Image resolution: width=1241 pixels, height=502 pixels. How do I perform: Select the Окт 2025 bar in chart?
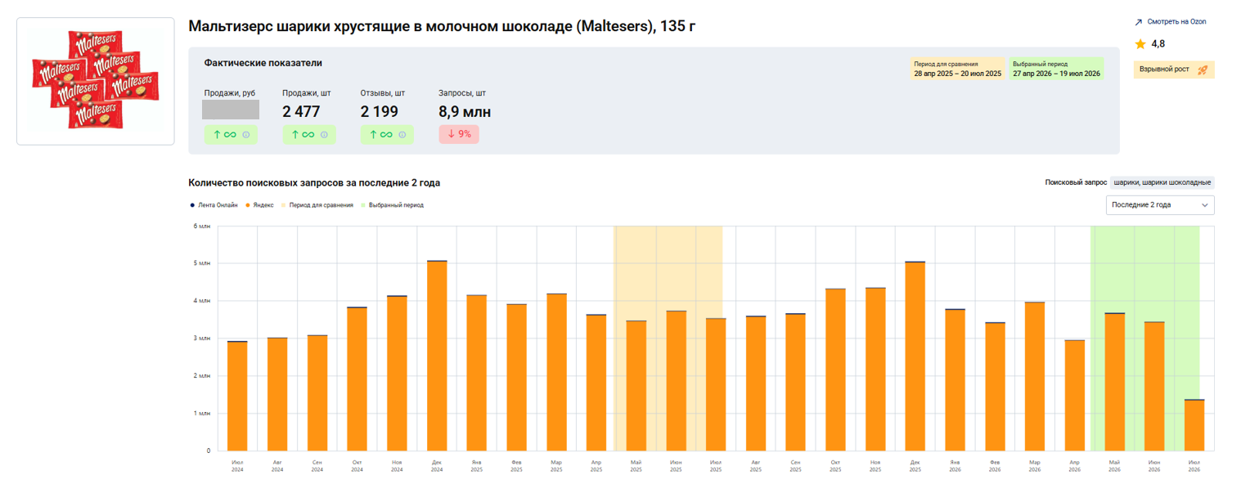pos(835,370)
